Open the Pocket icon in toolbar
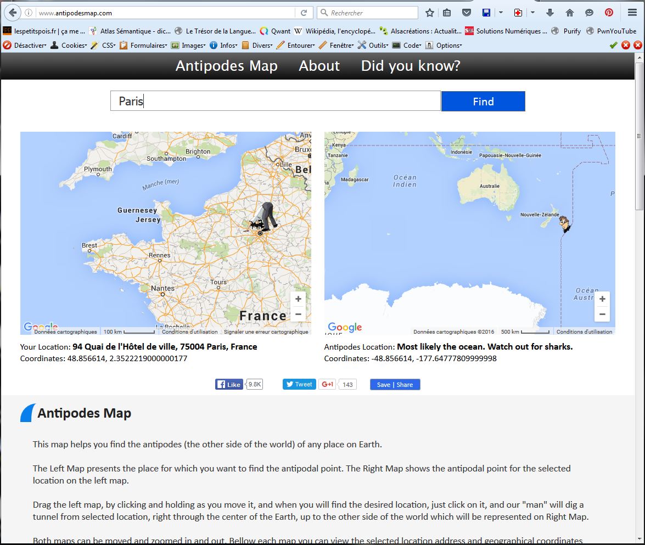The height and width of the screenshot is (545, 645). (466, 13)
